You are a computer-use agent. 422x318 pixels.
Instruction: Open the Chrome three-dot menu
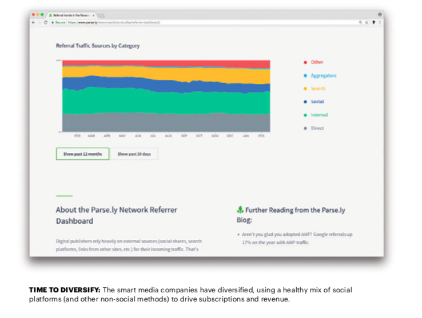pos(380,22)
